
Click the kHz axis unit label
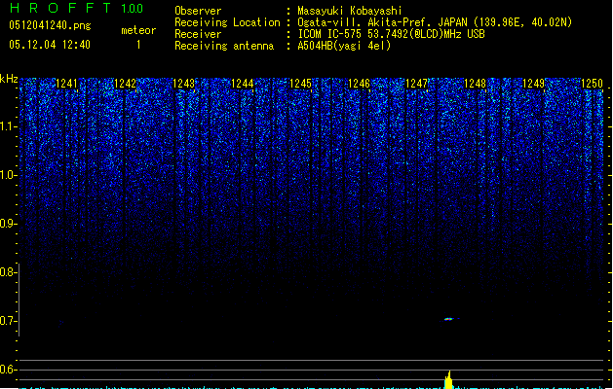9,79
